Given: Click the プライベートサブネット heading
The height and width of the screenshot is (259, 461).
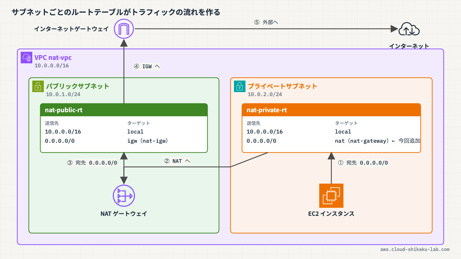Looking at the screenshot, I should [282, 86].
